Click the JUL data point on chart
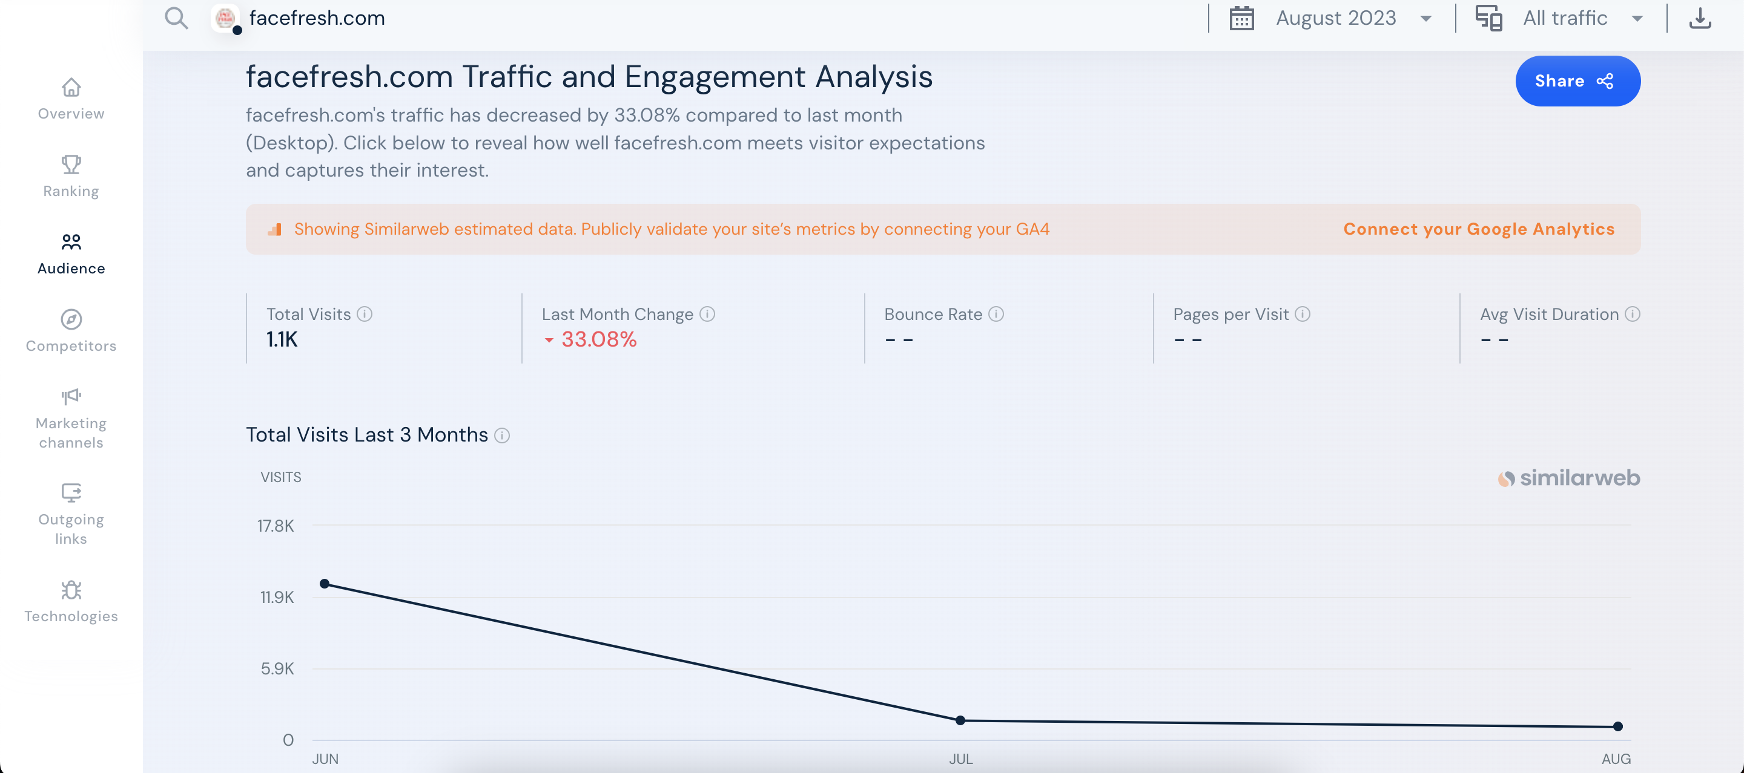This screenshot has height=773, width=1744. (x=960, y=720)
